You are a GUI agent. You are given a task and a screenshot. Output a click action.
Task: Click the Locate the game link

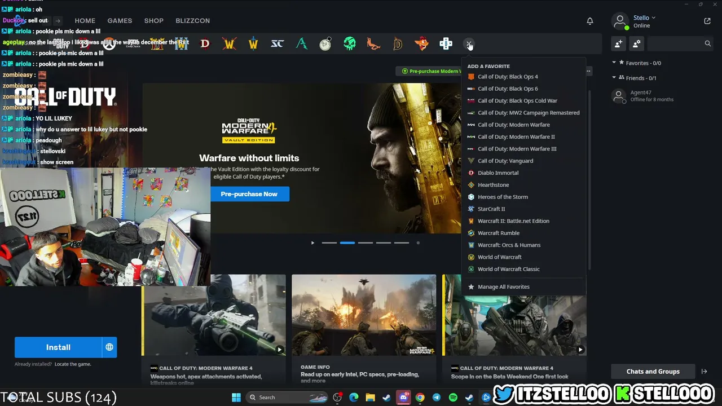[x=73, y=364]
